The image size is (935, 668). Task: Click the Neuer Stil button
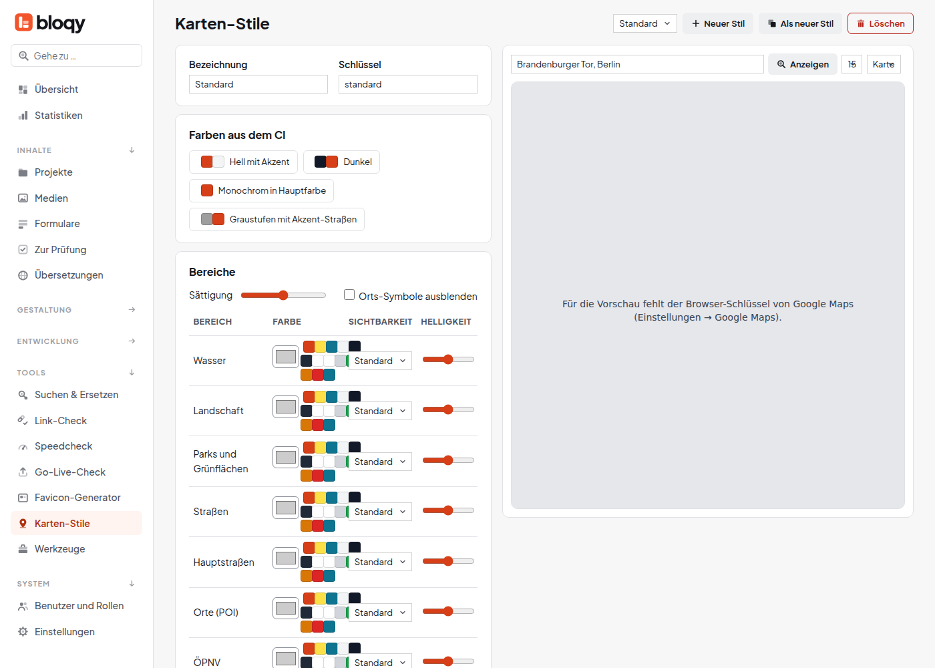pos(718,23)
